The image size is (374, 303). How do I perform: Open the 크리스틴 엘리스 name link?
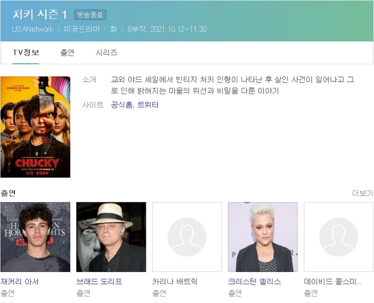click(254, 282)
